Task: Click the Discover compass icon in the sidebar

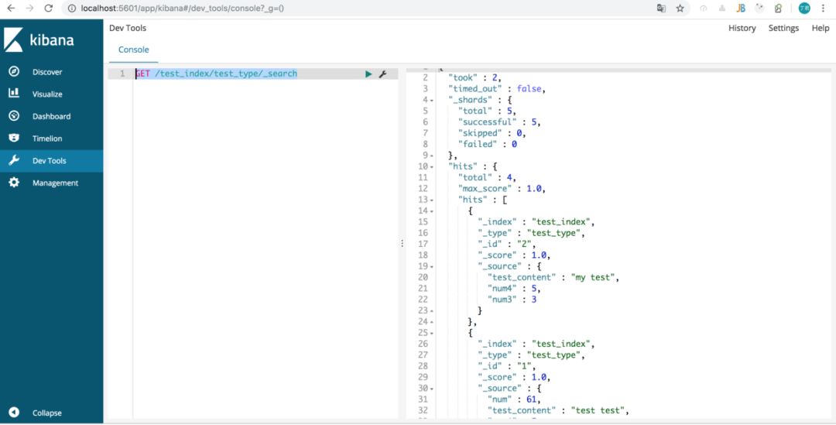Action: 14,71
